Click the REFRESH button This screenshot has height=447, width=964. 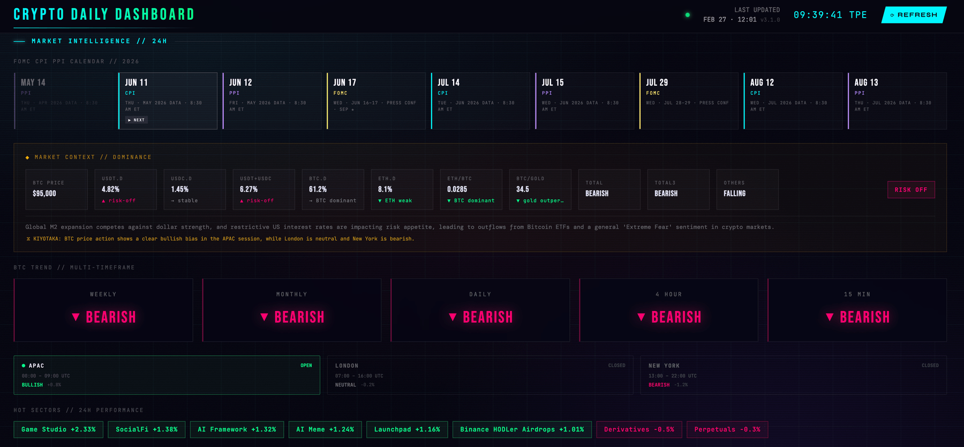pyautogui.click(x=914, y=15)
